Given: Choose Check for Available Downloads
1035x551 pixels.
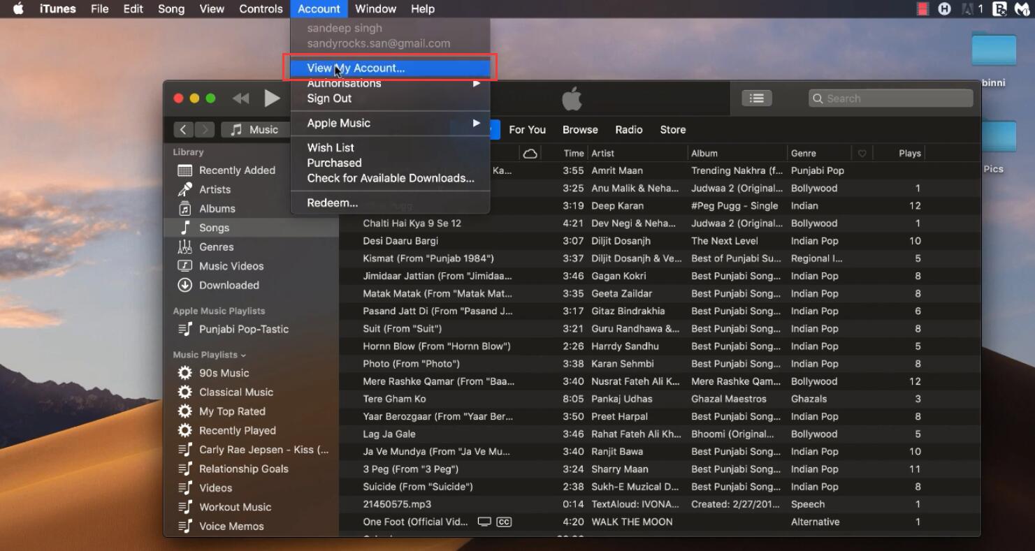Looking at the screenshot, I should 390,178.
